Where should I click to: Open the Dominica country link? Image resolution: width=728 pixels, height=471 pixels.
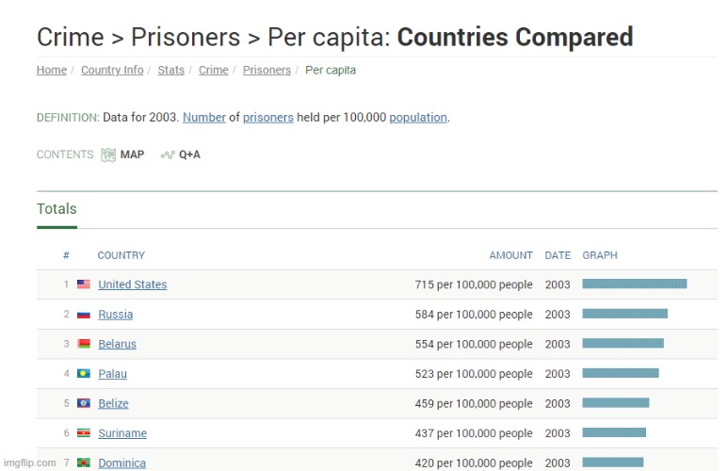[x=121, y=463]
